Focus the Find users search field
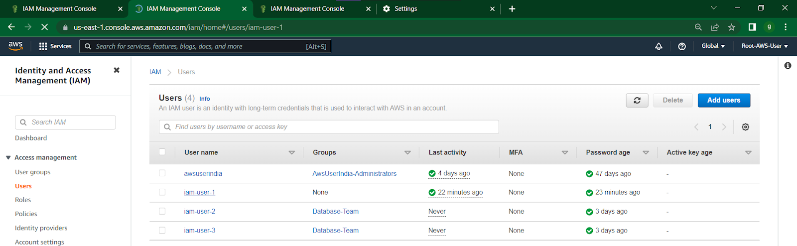The height and width of the screenshot is (246, 797). [x=329, y=127]
